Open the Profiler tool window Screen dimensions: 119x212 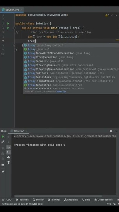[38, 200]
